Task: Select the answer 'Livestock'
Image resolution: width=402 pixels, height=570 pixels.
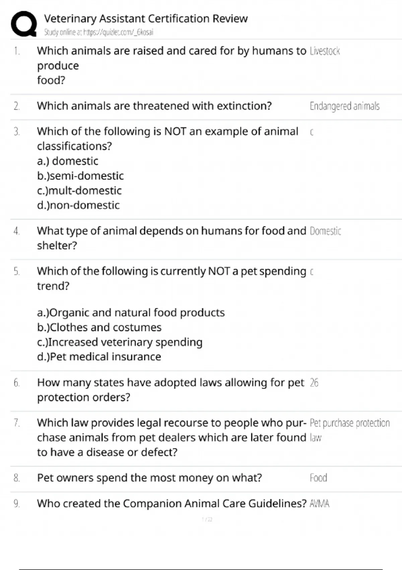Action: click(325, 51)
